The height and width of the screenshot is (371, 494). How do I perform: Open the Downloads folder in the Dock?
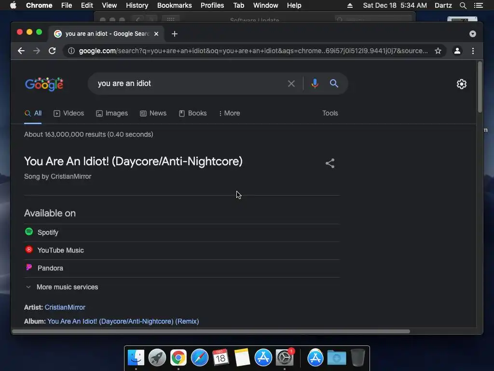coord(336,358)
